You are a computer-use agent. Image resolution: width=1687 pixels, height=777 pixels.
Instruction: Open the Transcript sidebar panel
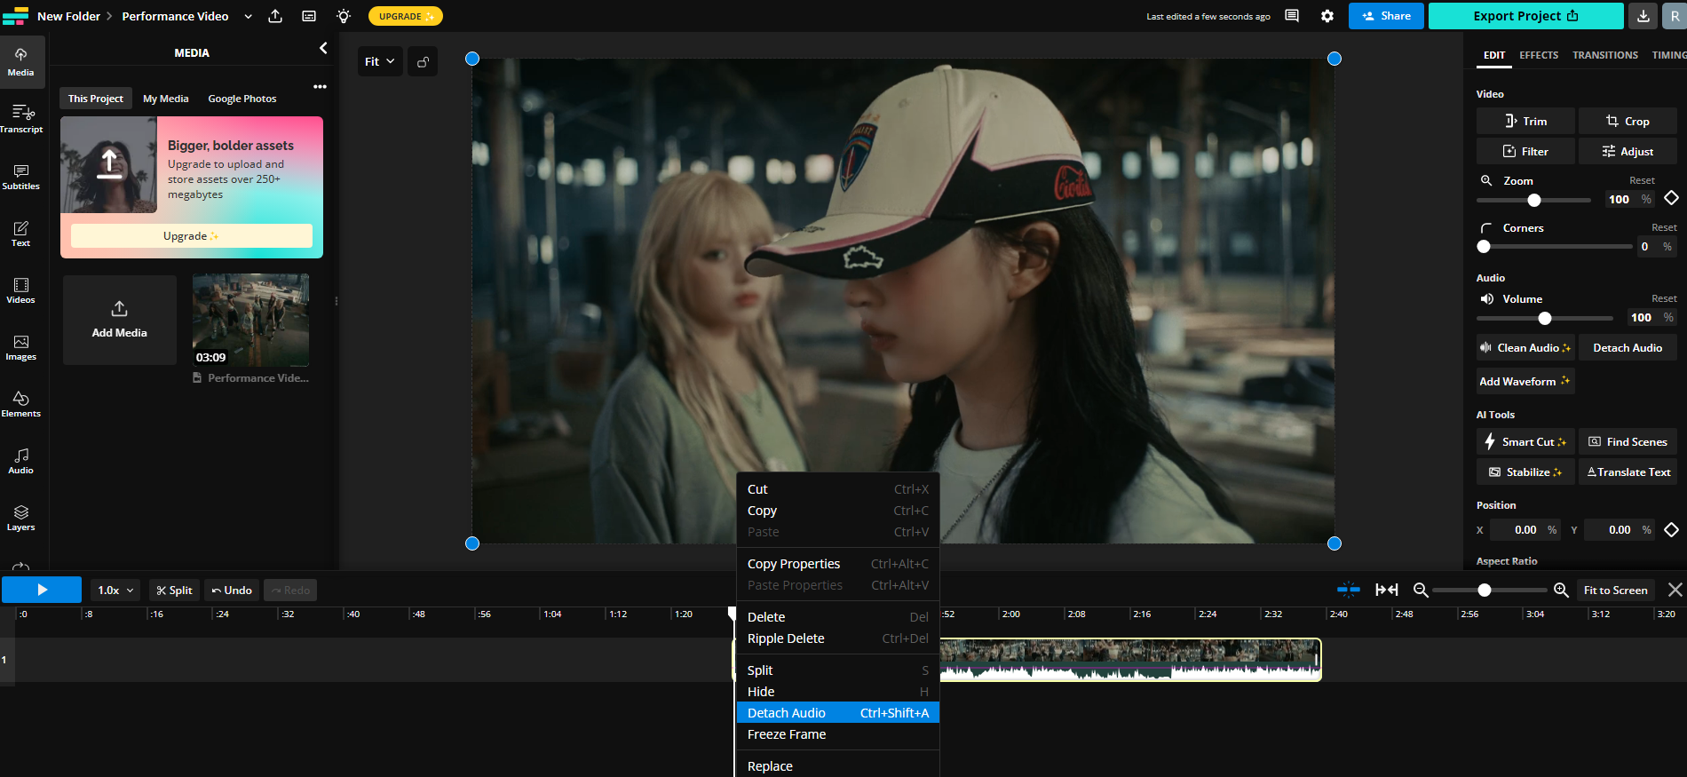pos(21,119)
